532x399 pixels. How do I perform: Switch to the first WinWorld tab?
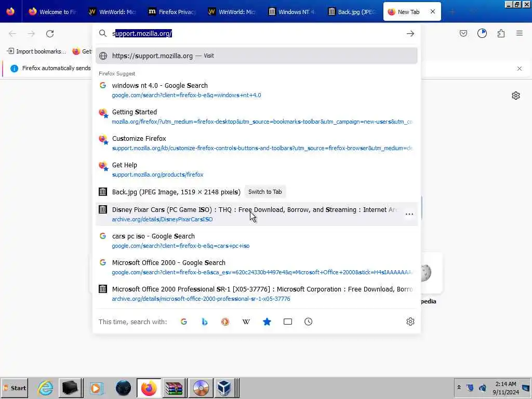coord(112,12)
